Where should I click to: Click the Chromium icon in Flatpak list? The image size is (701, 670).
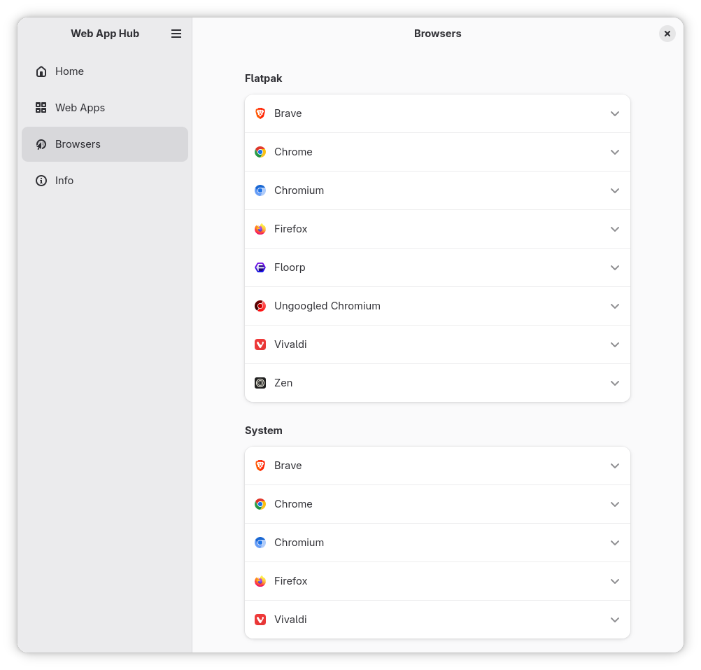(260, 190)
